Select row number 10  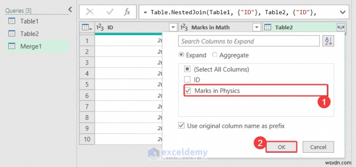point(87,139)
